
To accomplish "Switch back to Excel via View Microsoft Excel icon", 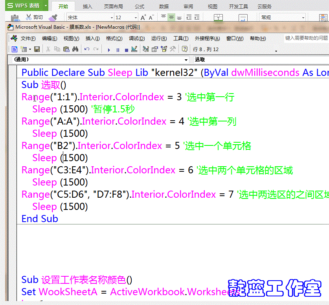I will point(14,49).
